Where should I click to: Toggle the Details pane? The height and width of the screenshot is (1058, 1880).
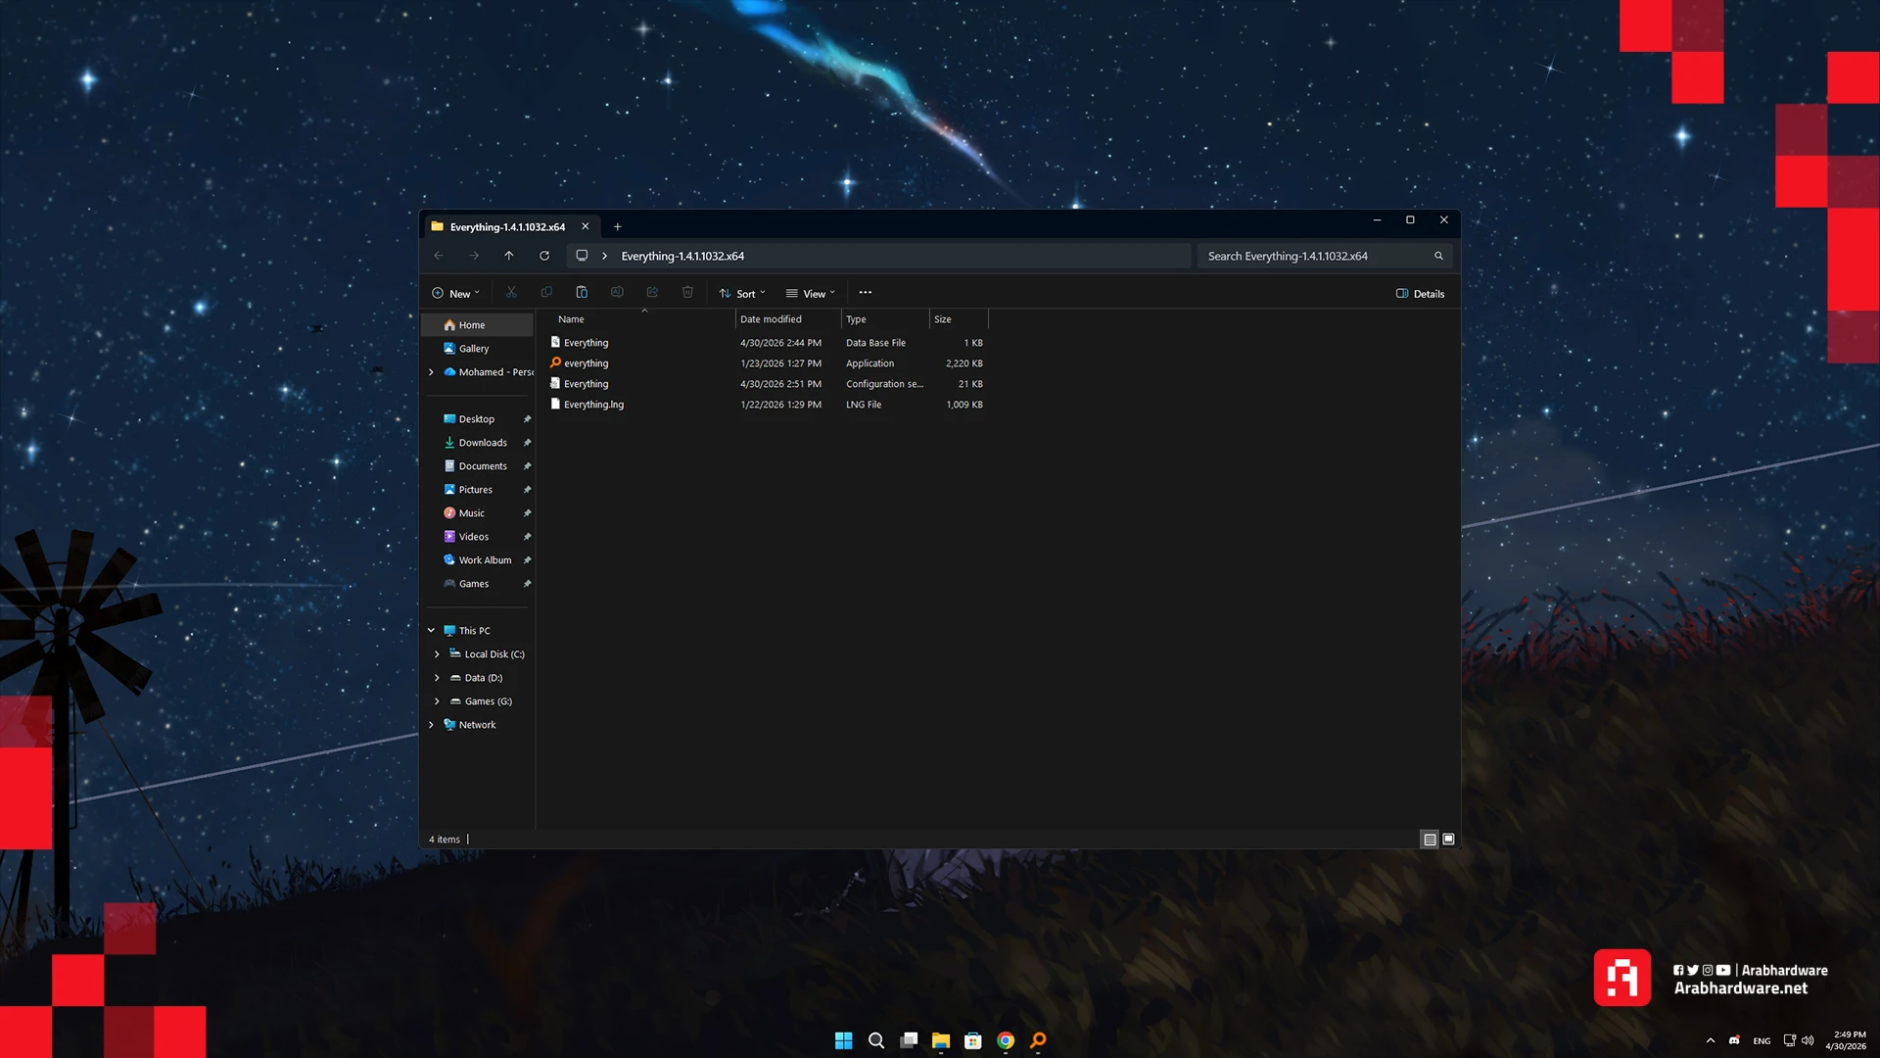pyautogui.click(x=1420, y=294)
